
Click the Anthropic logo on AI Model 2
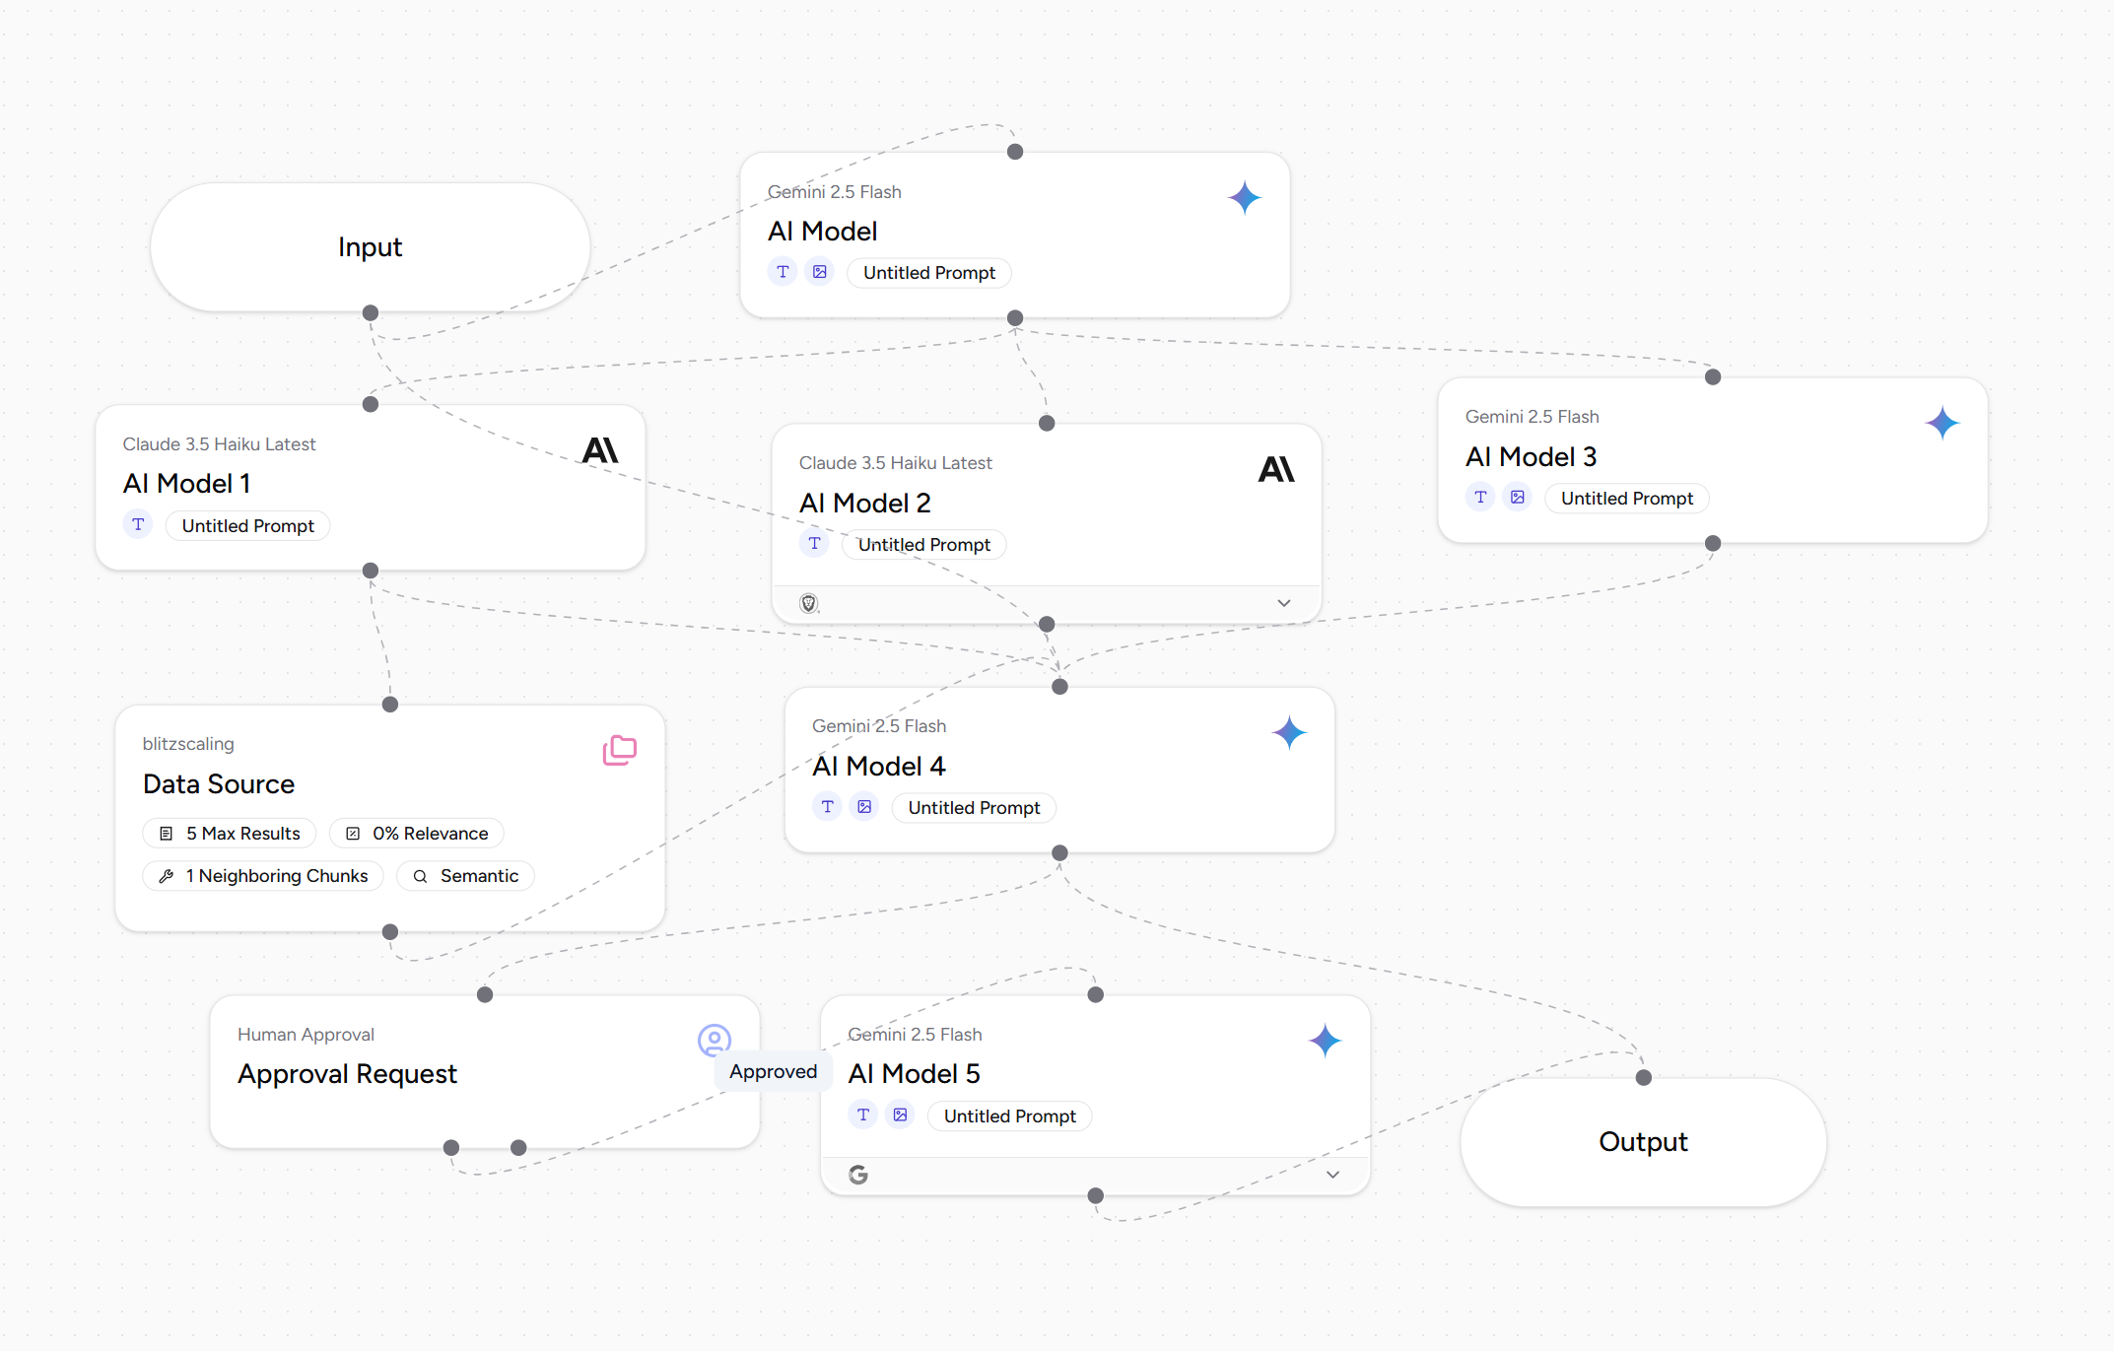coord(1276,469)
